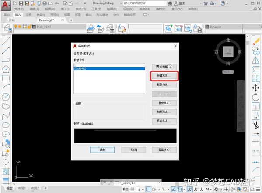This screenshot has height=193, width=262.
Task: Select the Trim scissors tool
Action: point(256,125)
